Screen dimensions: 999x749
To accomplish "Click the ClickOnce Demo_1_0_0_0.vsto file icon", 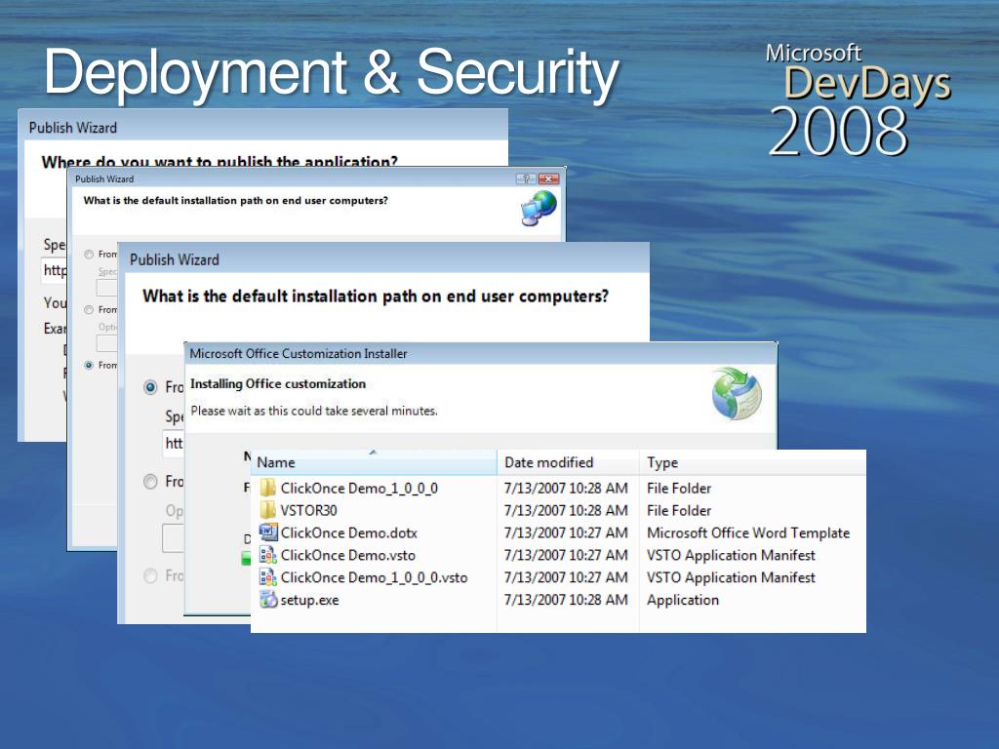I will [x=268, y=577].
